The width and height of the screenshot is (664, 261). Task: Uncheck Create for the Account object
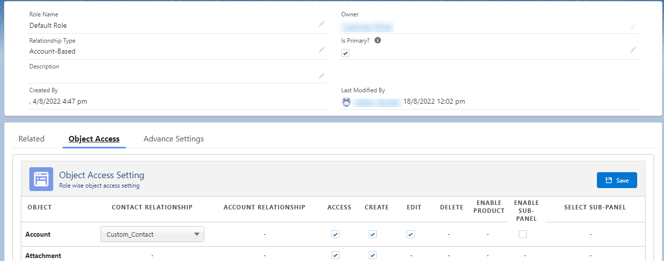tap(373, 234)
